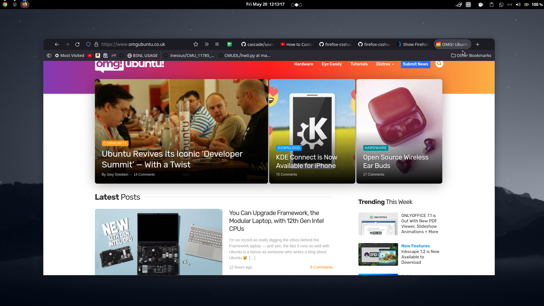Open the 6 Comments link

tap(321, 267)
